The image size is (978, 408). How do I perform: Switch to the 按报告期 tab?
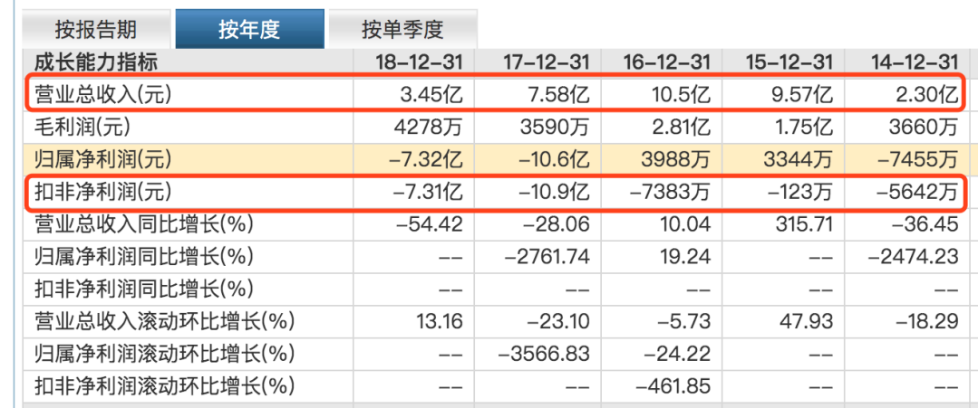coord(95,30)
